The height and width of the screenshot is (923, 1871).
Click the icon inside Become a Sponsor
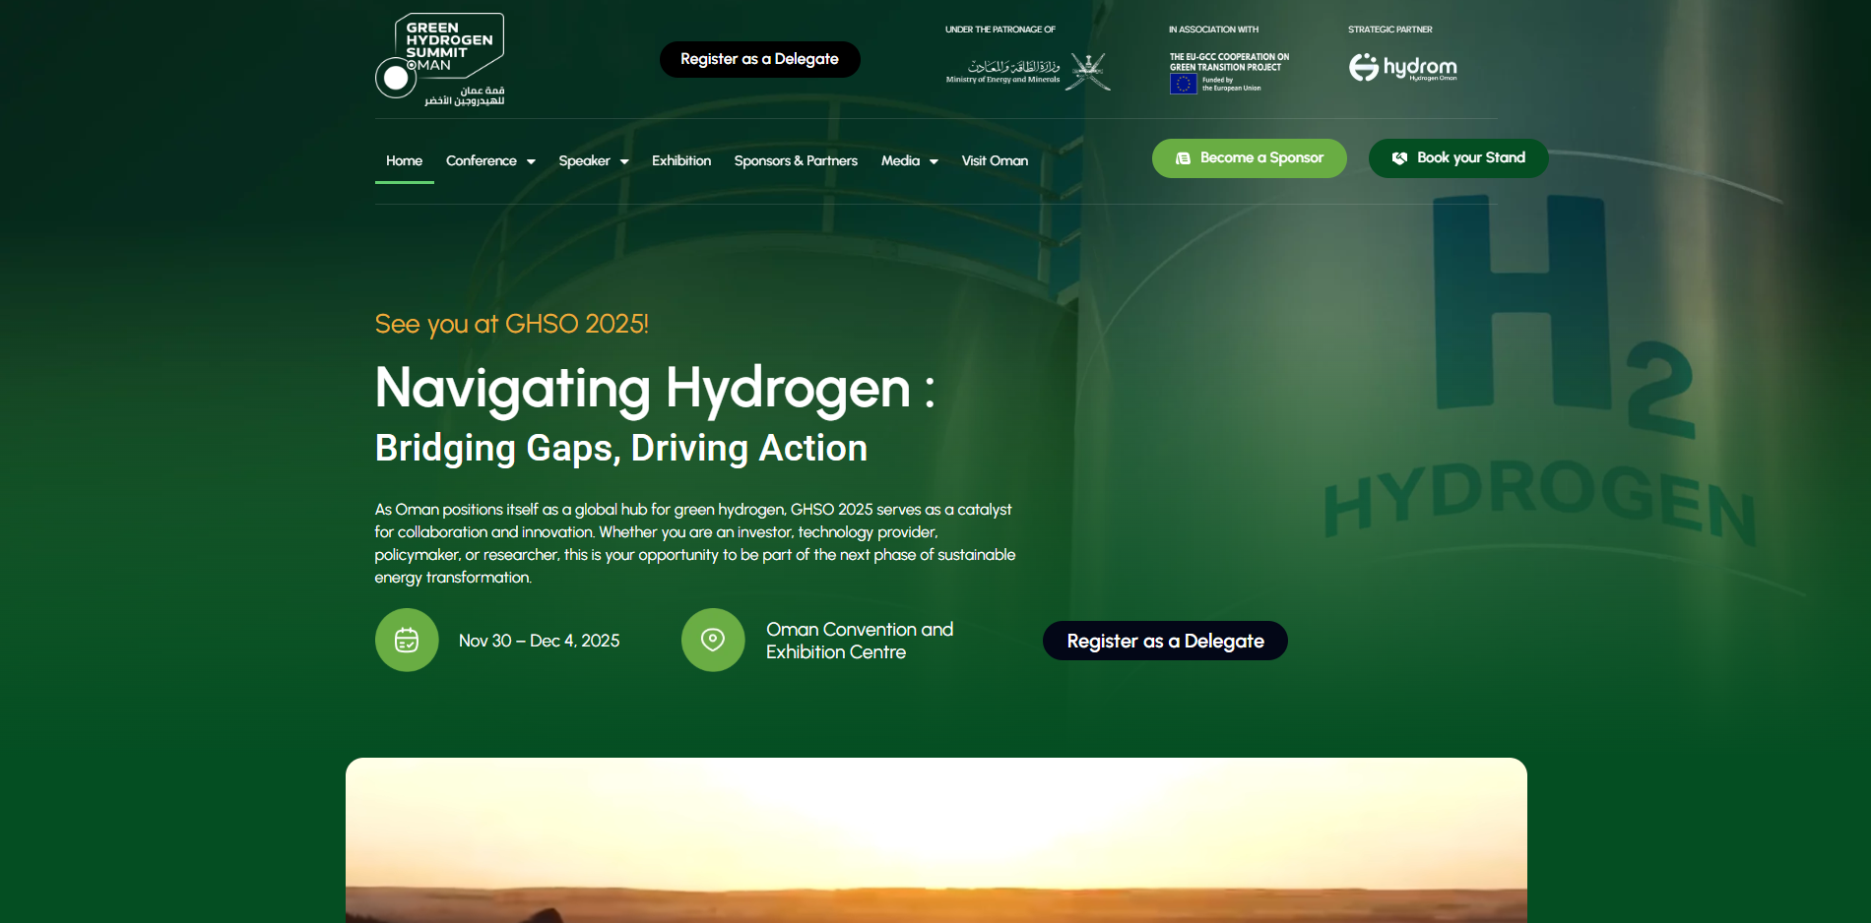1184,158
